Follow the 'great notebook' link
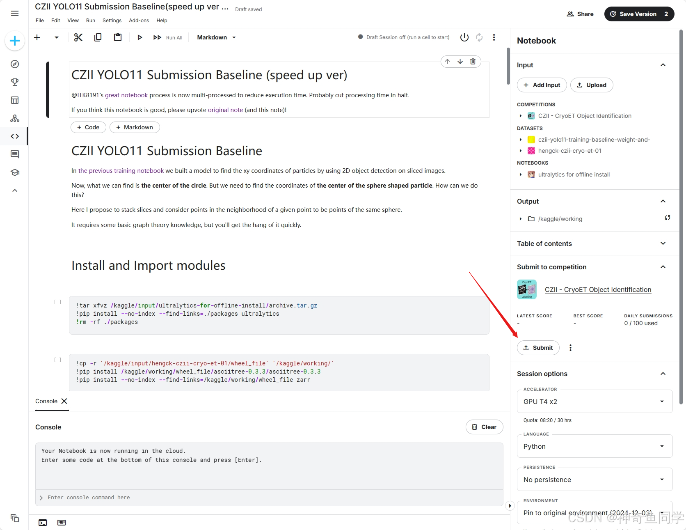Image resolution: width=686 pixels, height=530 pixels. [126, 95]
